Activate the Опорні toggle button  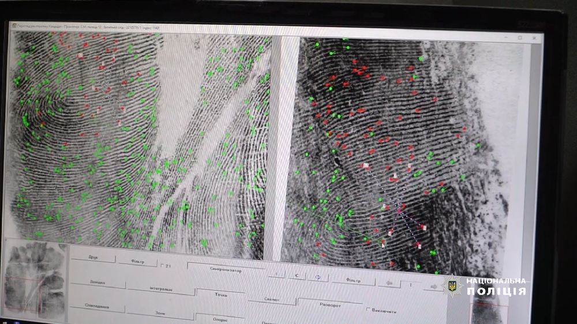tap(220, 319)
